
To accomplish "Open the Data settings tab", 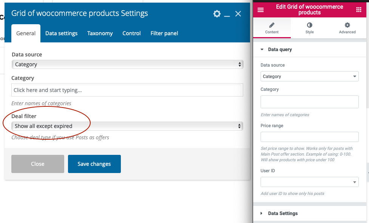I will point(61,33).
